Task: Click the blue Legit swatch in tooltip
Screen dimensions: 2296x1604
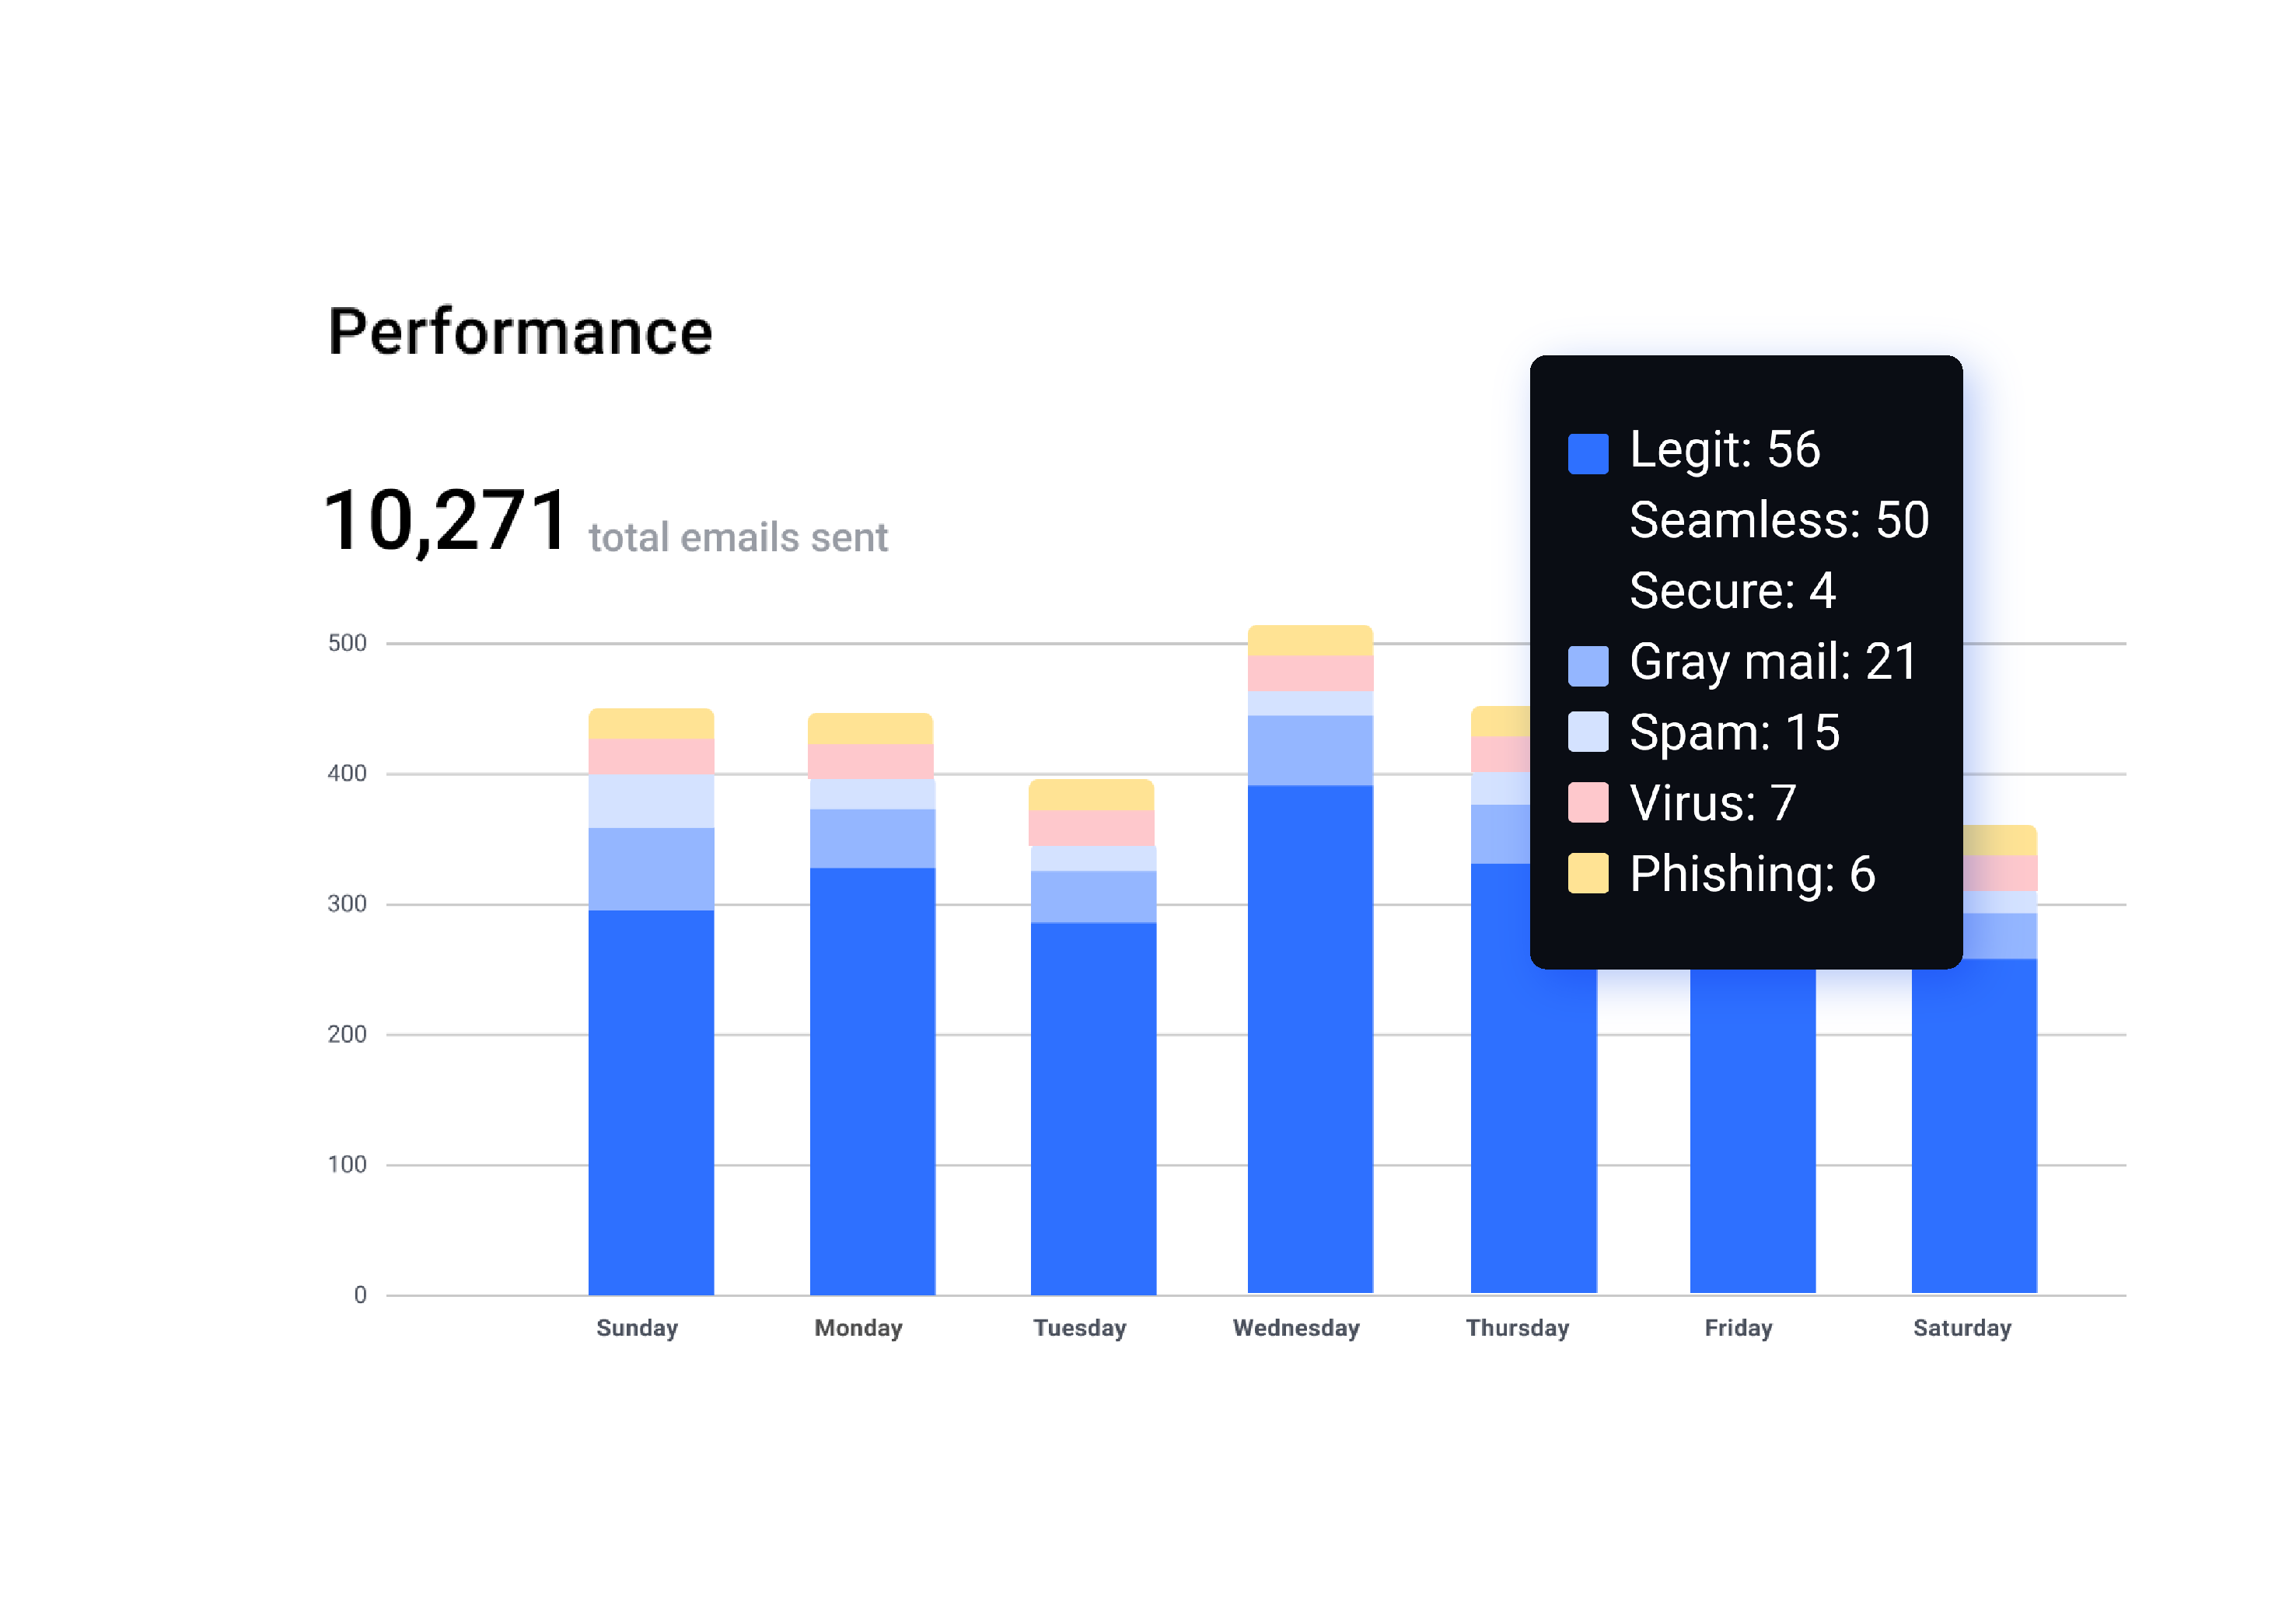Action: (1587, 453)
